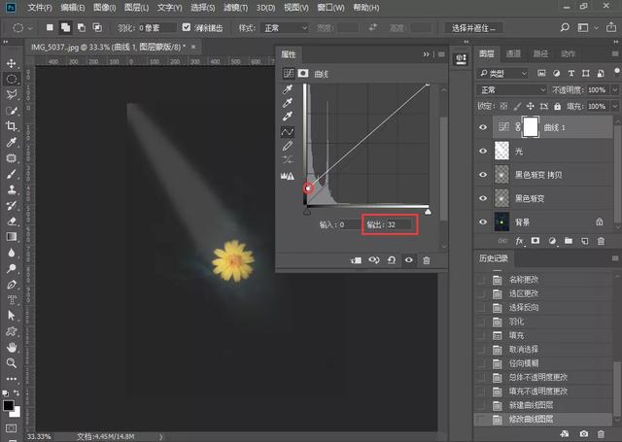Viewport: 622px width, 442px height.
Task: Click the reset adjustment icon in Properties
Action: coord(391,260)
